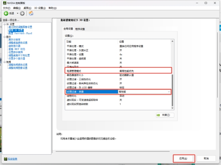Select the 虚拟现实 – 可变速率超级取样 row
221x165 pixels.
tap(118, 100)
